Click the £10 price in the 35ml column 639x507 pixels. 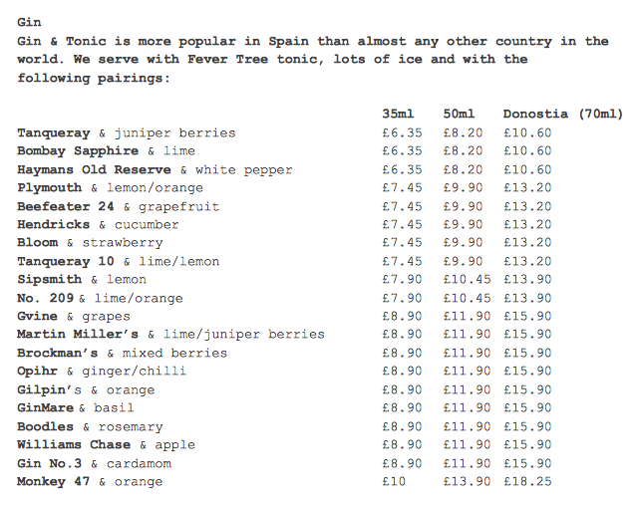[394, 482]
